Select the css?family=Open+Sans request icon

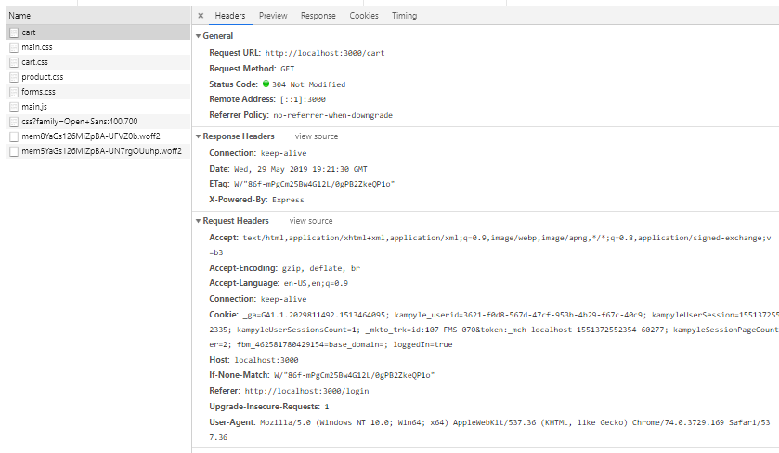pyautogui.click(x=14, y=122)
